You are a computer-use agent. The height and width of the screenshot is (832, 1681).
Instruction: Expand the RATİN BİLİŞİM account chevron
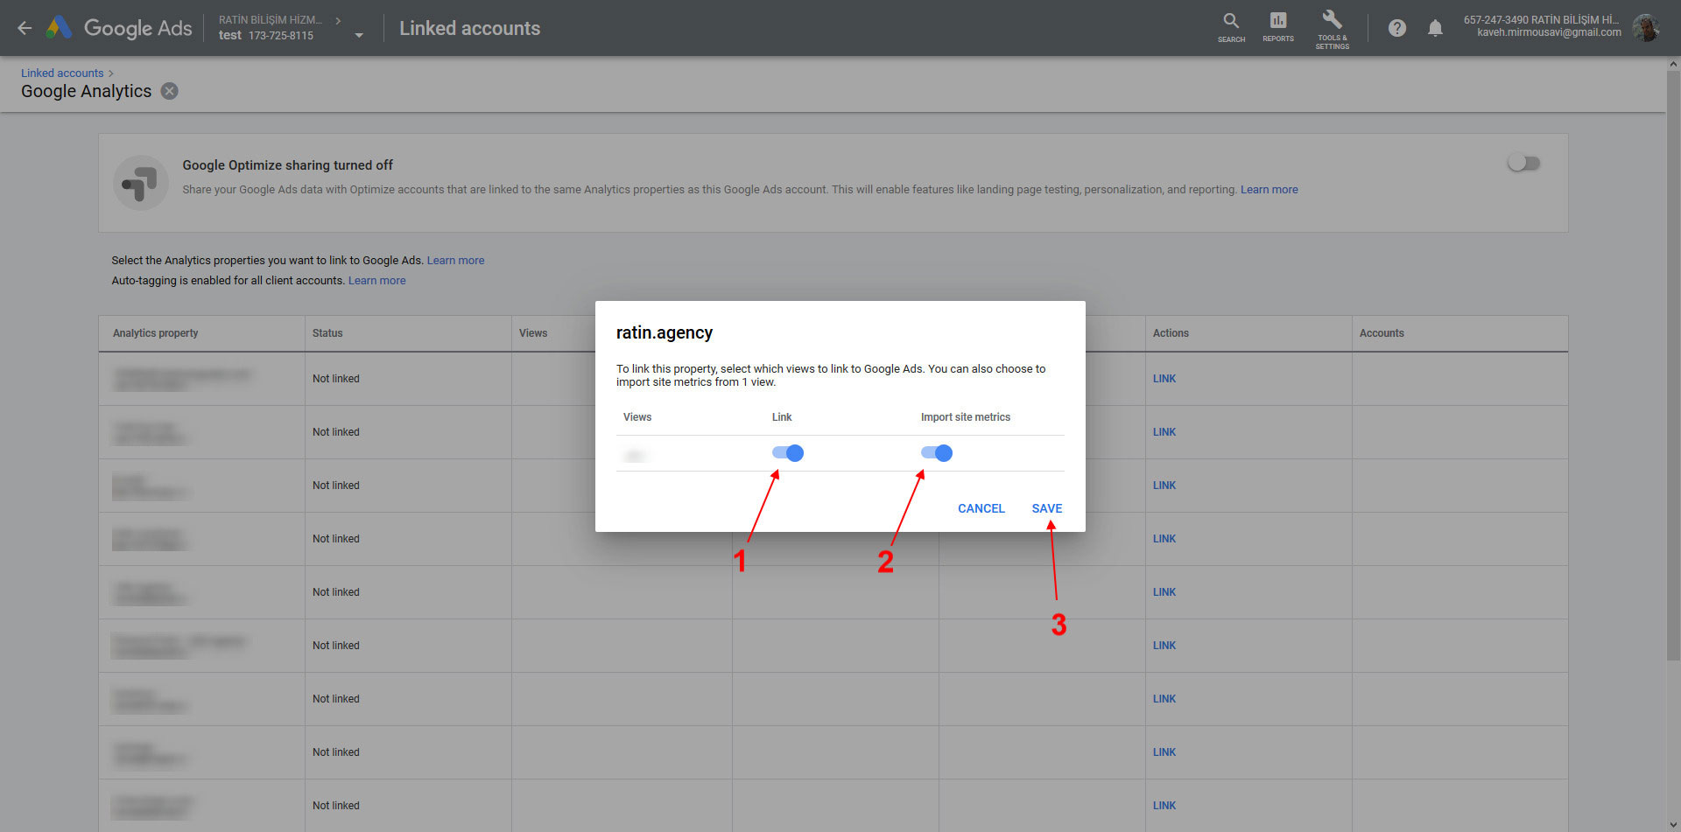pyautogui.click(x=338, y=20)
